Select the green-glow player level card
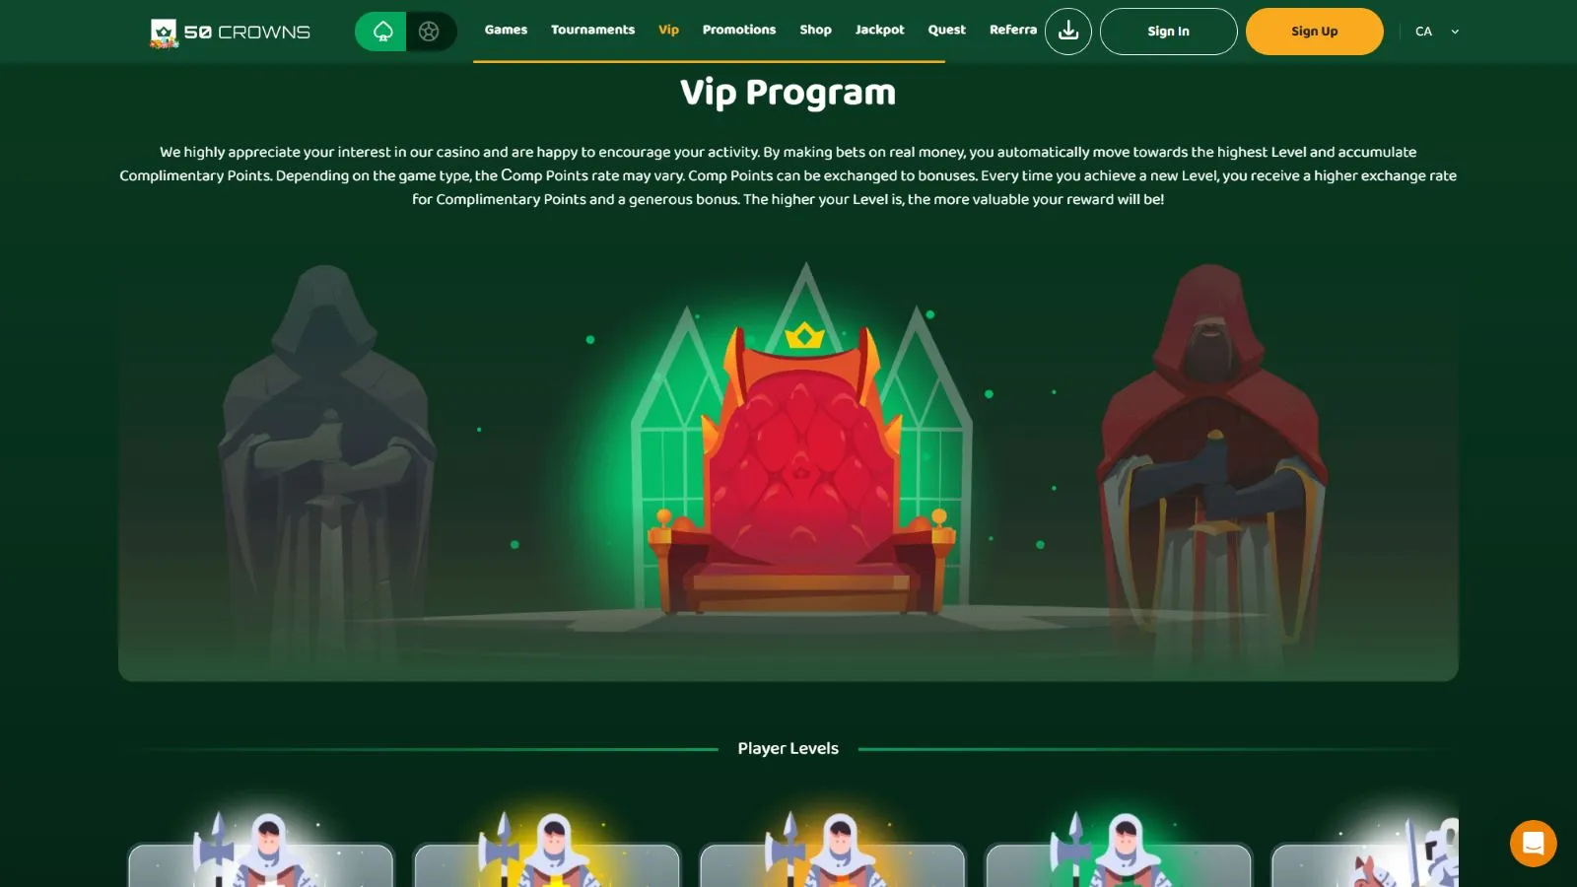Image resolution: width=1577 pixels, height=887 pixels. (1119, 853)
